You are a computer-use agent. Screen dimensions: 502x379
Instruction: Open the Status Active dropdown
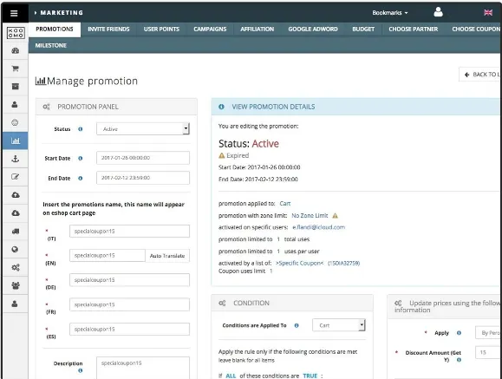[x=143, y=128]
